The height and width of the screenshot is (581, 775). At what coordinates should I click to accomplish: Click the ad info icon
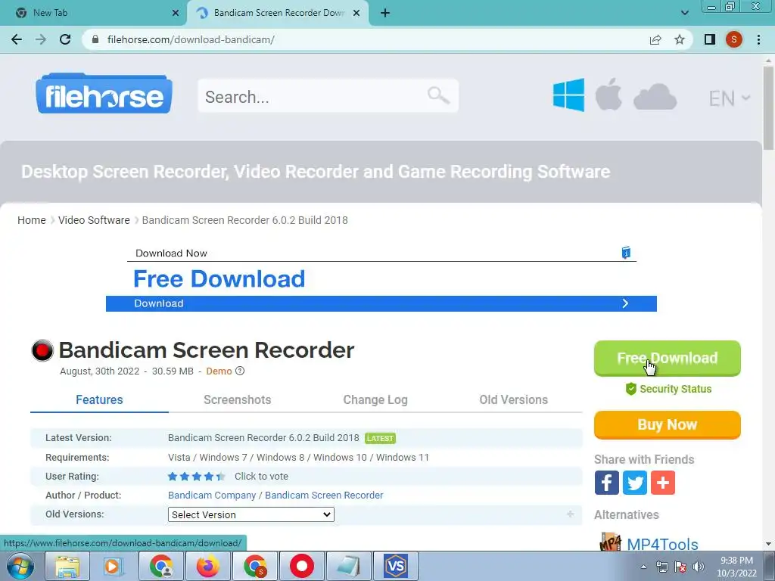tap(626, 253)
